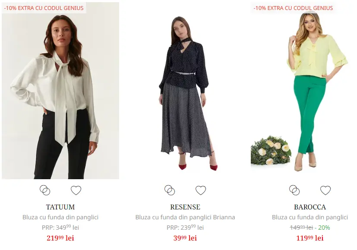
Task: Open the polka-dot Resense outfit photo
Action: [x=185, y=93]
